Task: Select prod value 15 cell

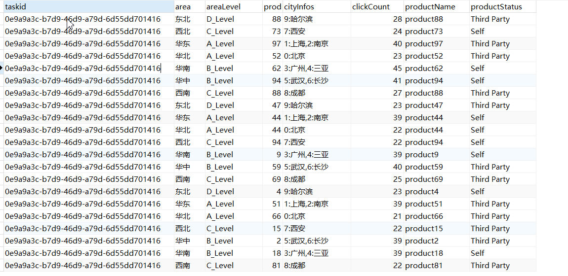Action: (273, 228)
